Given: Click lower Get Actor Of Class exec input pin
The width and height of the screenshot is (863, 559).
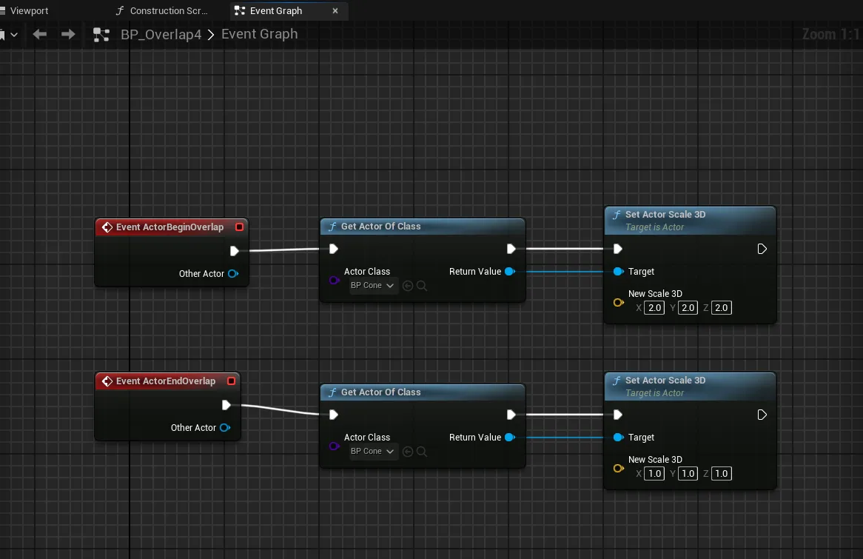Looking at the screenshot, I should point(334,415).
